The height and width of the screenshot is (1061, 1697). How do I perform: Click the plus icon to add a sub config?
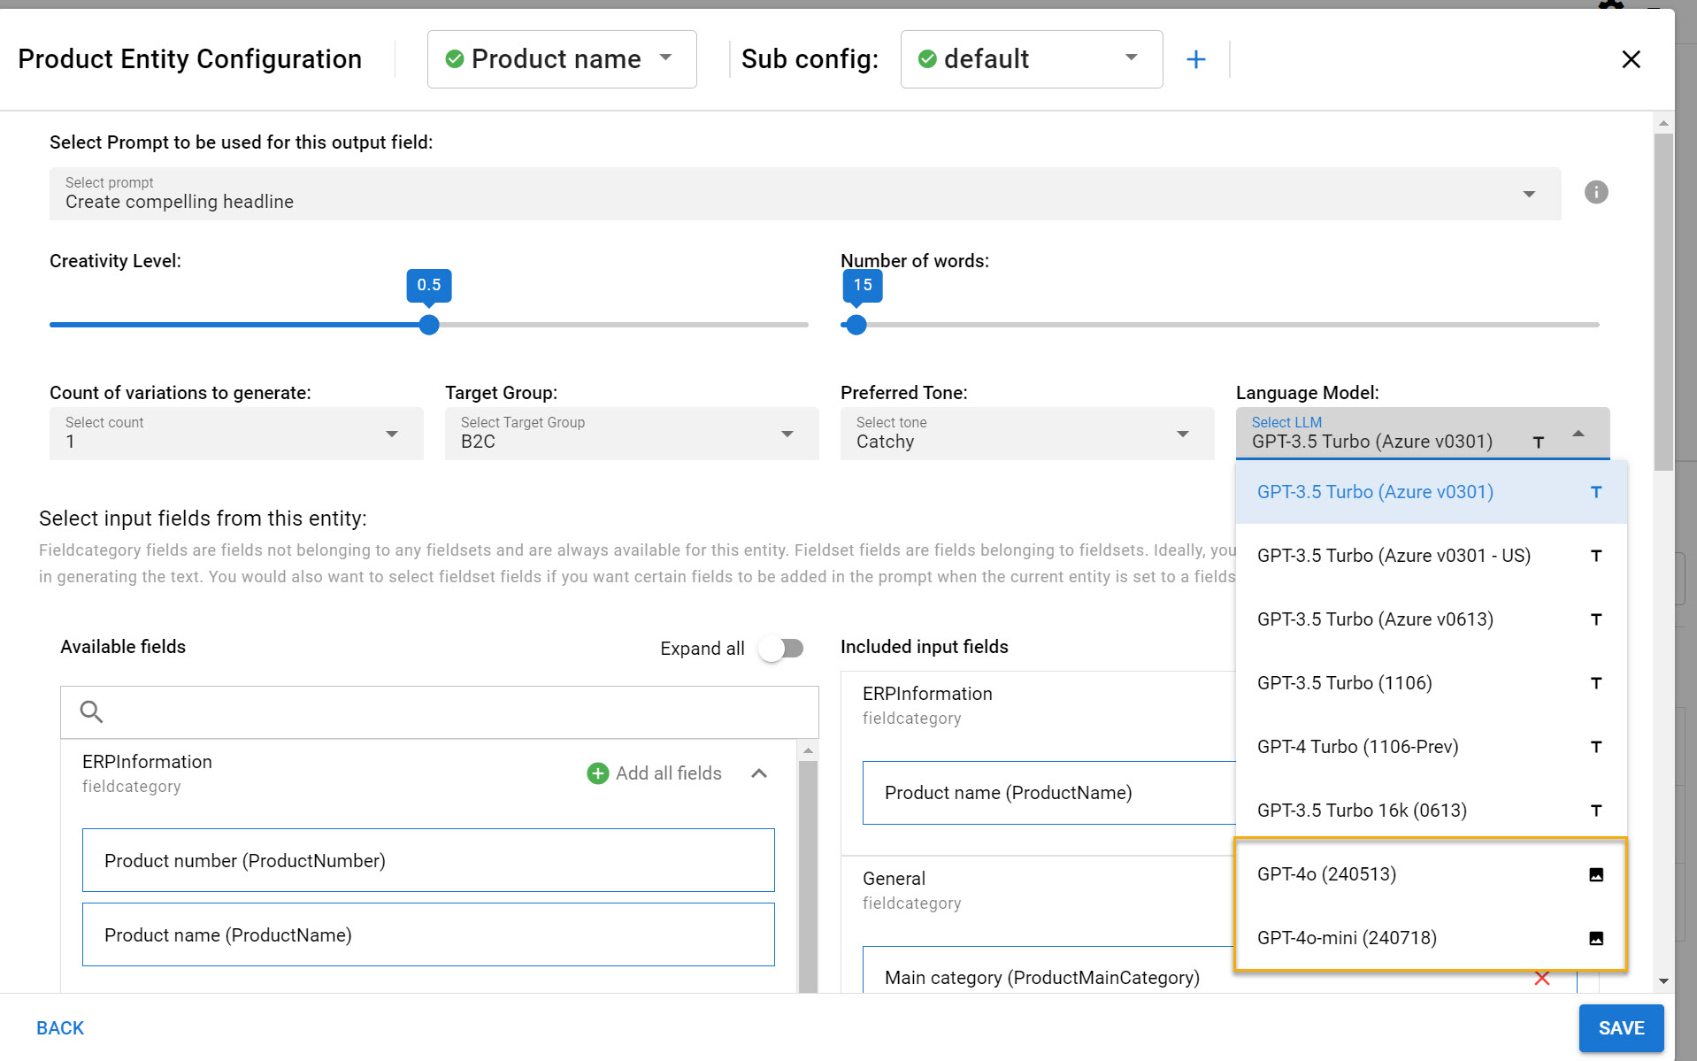coord(1195,59)
